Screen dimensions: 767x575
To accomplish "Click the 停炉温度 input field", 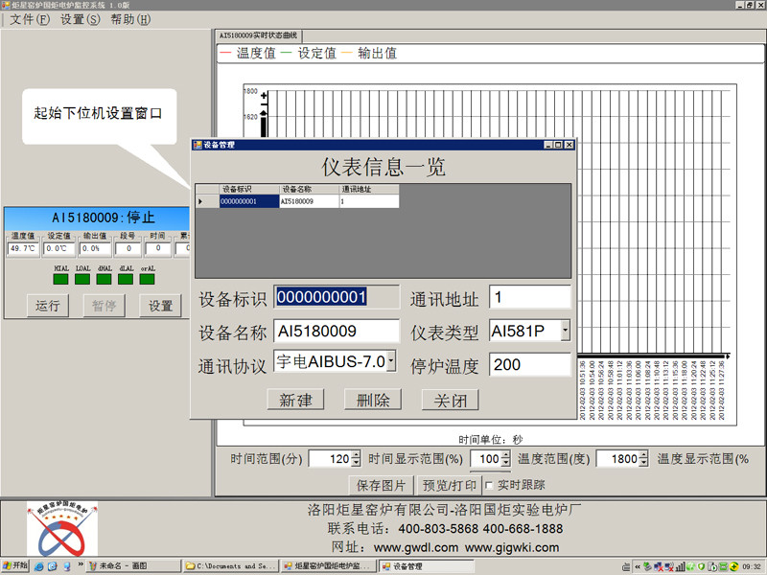I will pyautogui.click(x=530, y=365).
